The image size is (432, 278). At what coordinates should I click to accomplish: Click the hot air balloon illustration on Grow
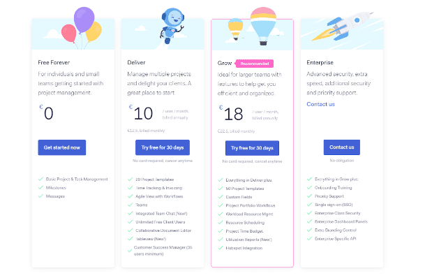(x=253, y=27)
